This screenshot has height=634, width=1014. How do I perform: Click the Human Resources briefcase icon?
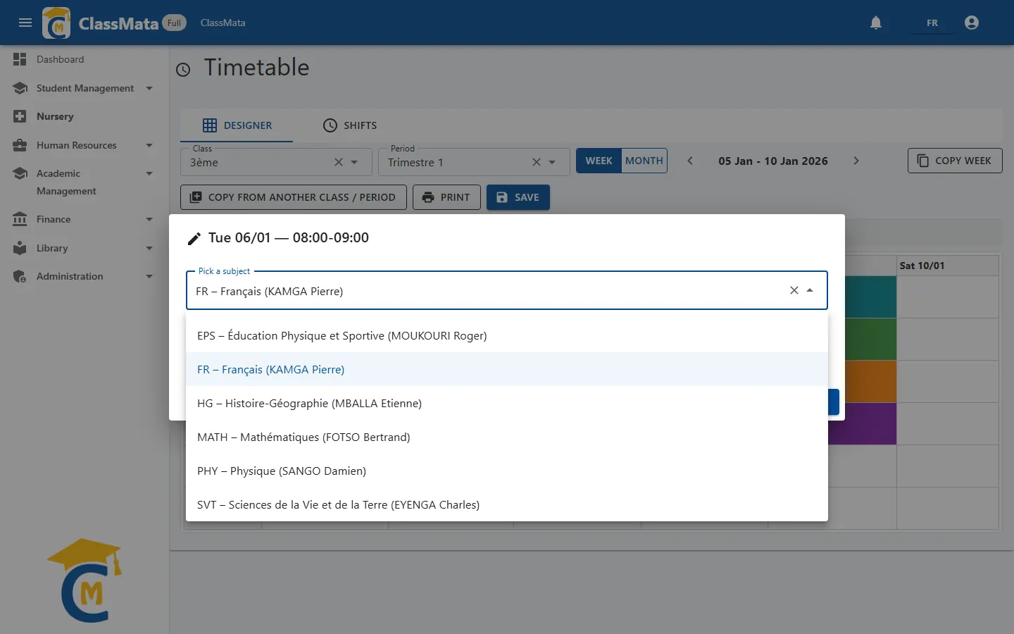point(20,145)
